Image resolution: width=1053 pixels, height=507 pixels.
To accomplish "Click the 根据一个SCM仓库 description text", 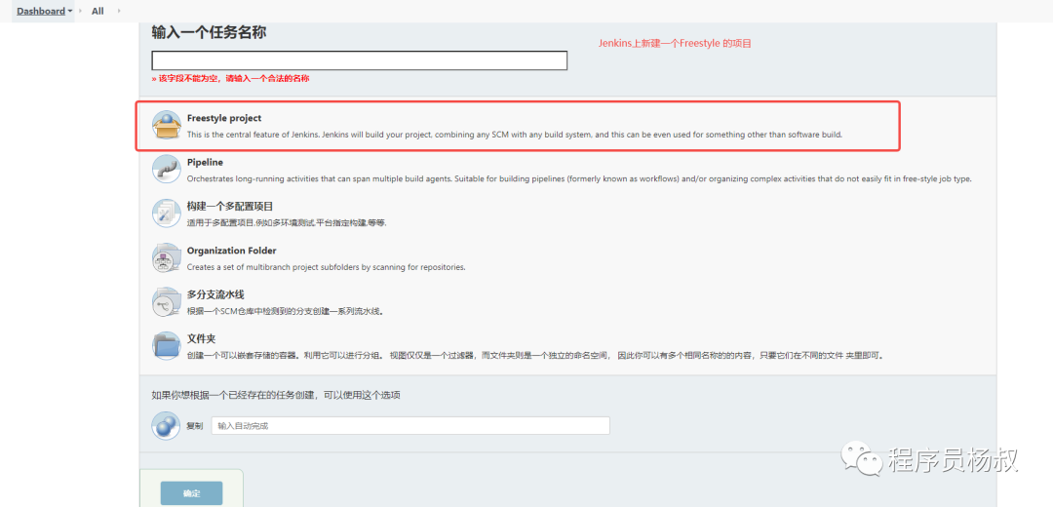I will point(288,312).
